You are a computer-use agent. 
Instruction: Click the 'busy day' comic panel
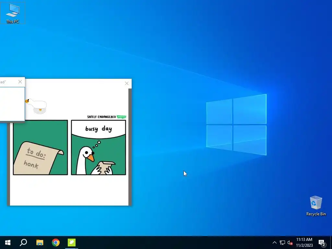click(99, 148)
